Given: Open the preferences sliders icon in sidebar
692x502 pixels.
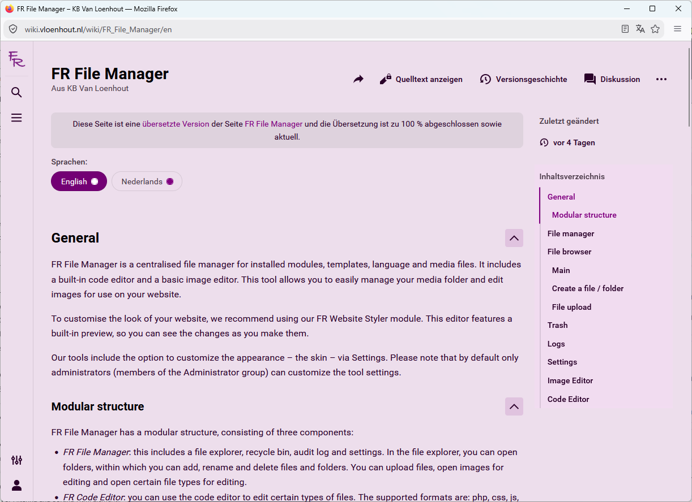Looking at the screenshot, I should (x=16, y=460).
